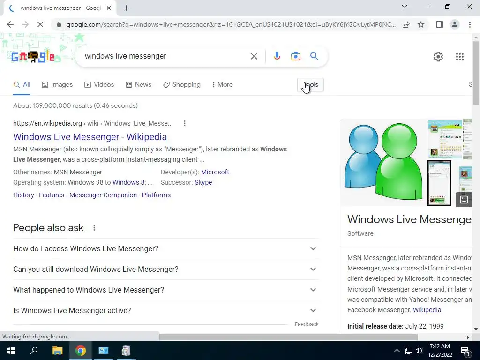Go to Features section link
The width and height of the screenshot is (480, 360).
[x=52, y=195]
